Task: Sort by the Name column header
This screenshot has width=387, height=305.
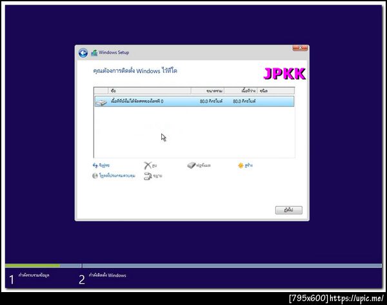Action: tap(150, 90)
